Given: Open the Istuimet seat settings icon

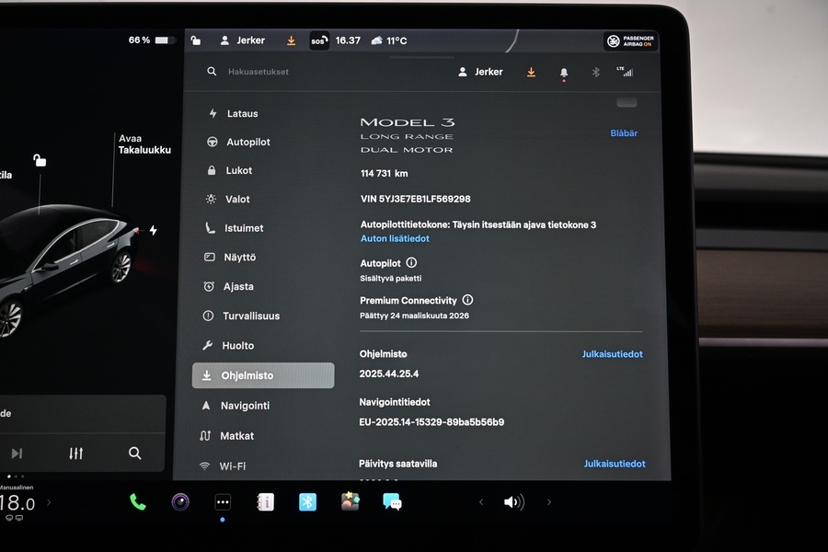Looking at the screenshot, I should click(210, 228).
